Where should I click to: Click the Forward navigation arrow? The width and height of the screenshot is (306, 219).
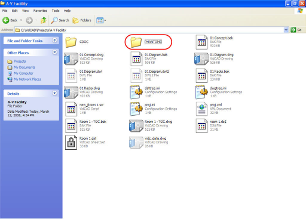29,20
